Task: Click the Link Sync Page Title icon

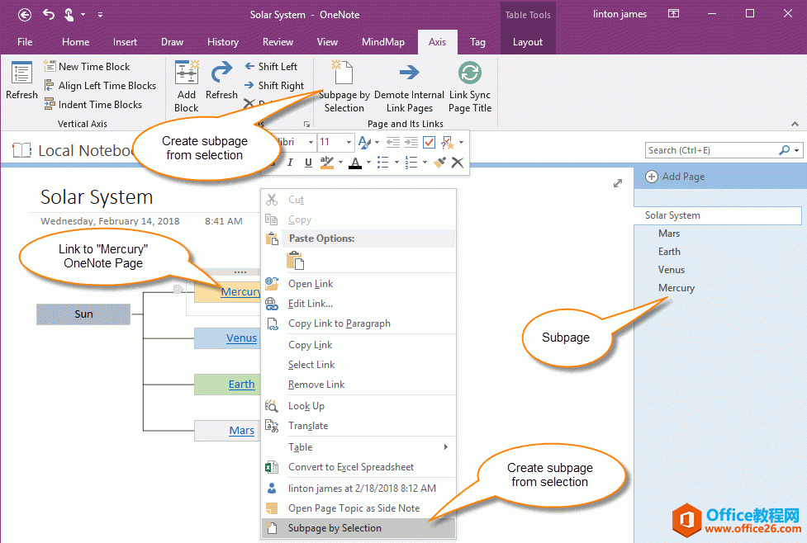Action: [x=469, y=73]
